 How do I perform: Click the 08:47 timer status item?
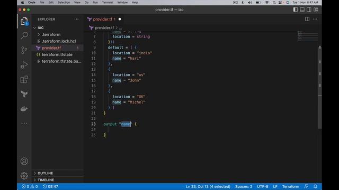pos(50,186)
